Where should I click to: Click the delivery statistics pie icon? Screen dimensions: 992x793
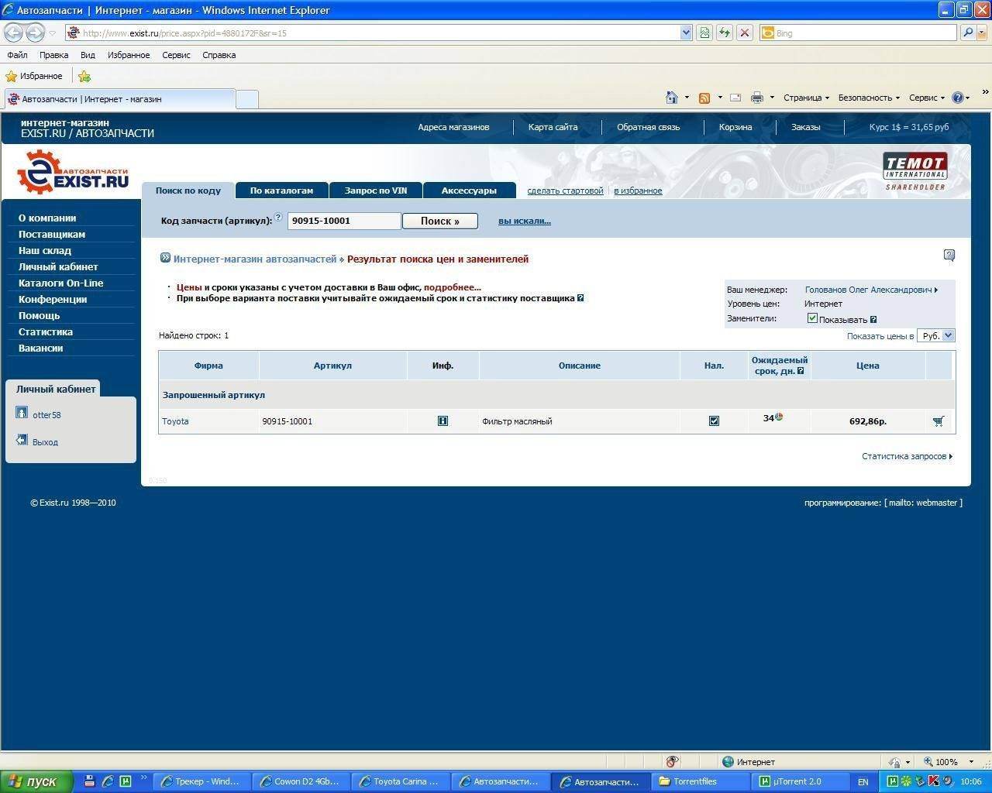pyautogui.click(x=779, y=417)
